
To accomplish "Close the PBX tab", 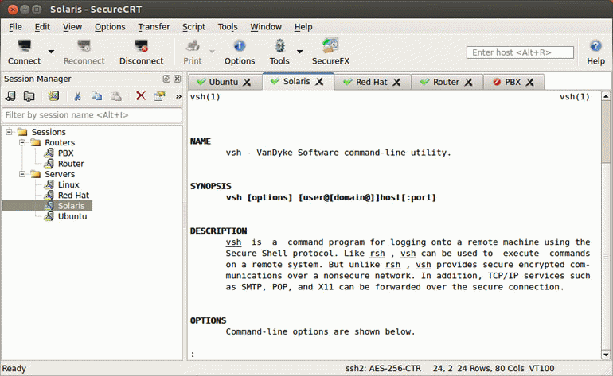I will click(529, 82).
